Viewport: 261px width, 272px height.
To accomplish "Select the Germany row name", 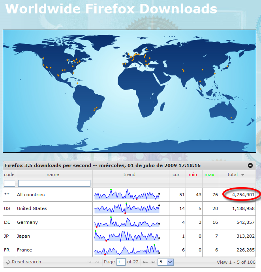I will click(27, 222).
